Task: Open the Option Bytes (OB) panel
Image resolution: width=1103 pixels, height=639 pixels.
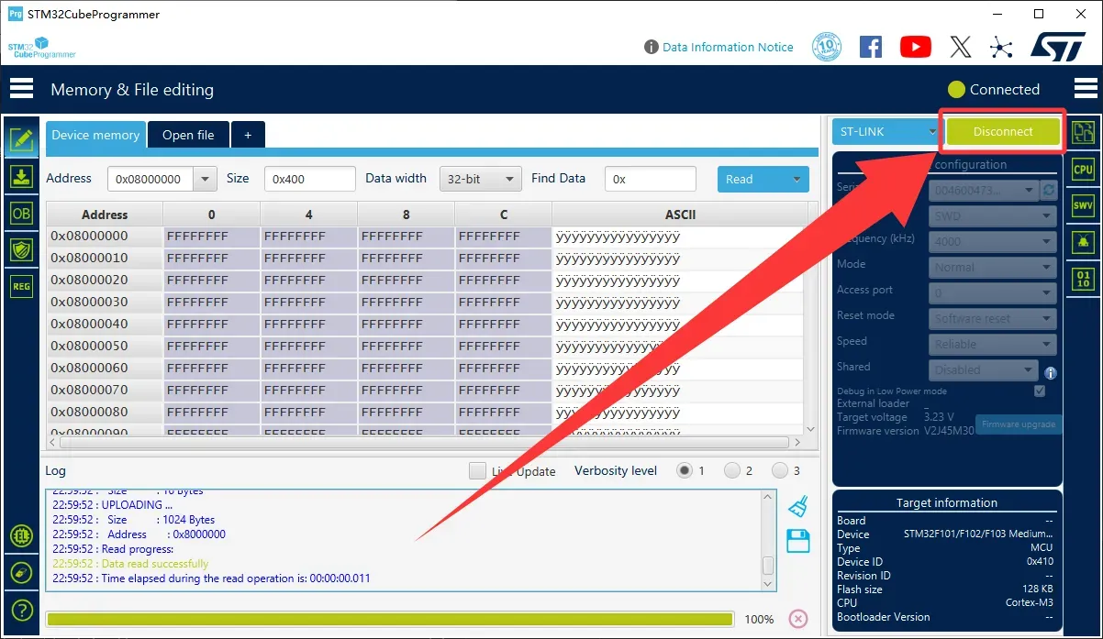Action: point(21,214)
